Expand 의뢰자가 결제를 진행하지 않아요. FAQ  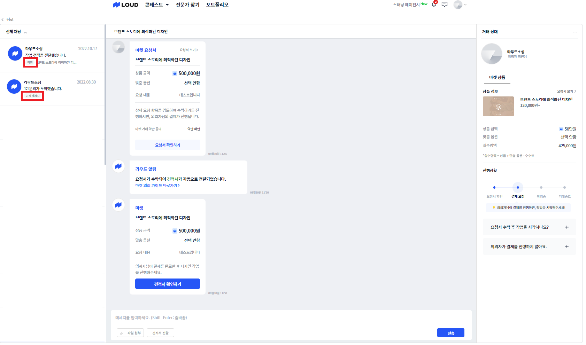click(x=530, y=247)
